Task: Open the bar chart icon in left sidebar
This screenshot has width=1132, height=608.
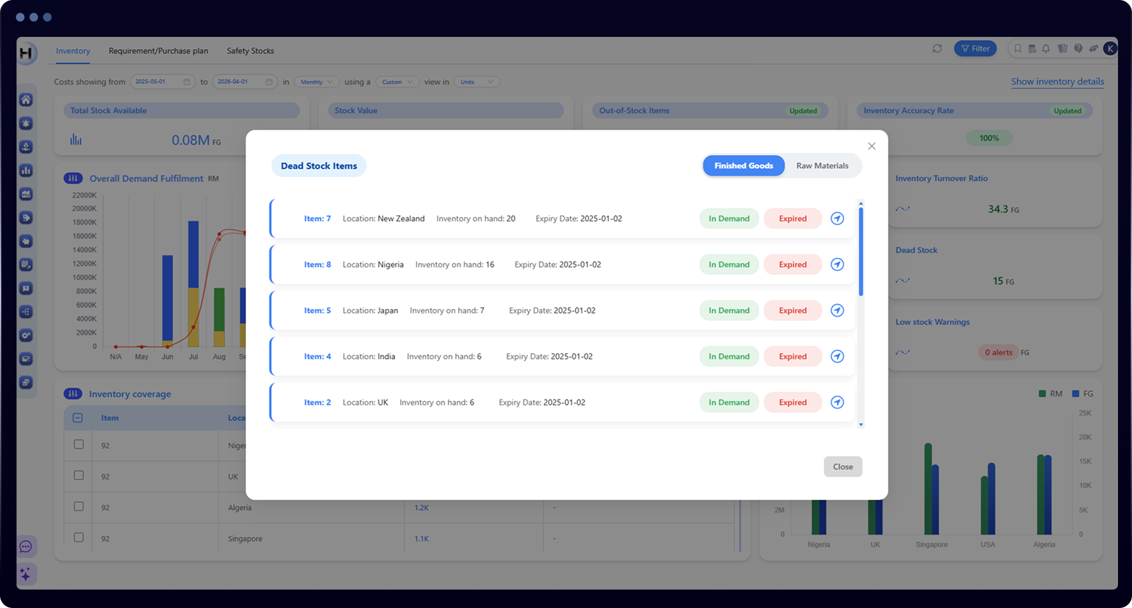Action: tap(26, 170)
